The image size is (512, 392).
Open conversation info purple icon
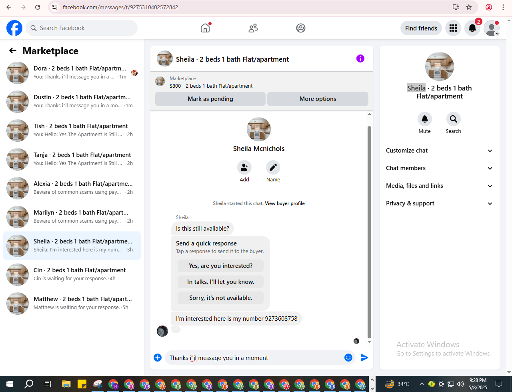coord(360,58)
